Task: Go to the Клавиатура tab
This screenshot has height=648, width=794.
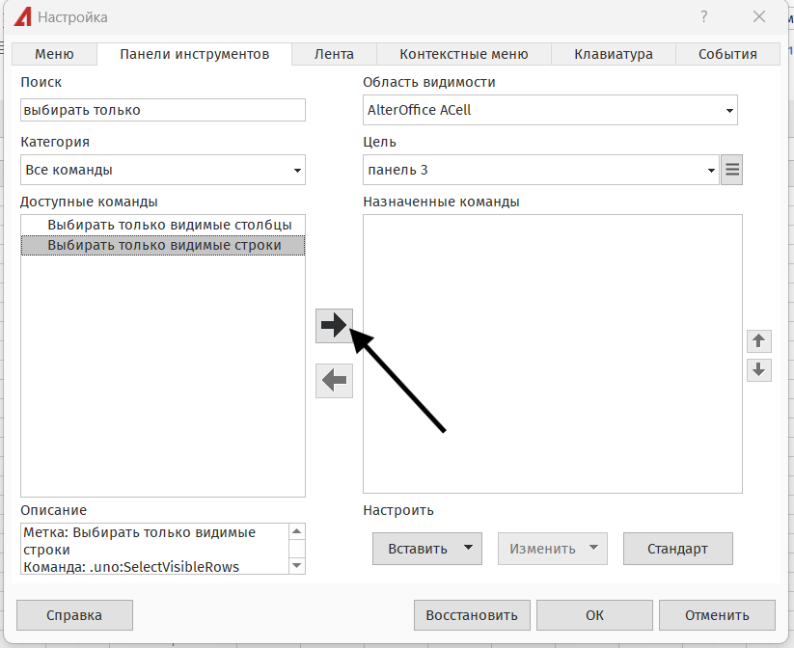Action: (613, 54)
